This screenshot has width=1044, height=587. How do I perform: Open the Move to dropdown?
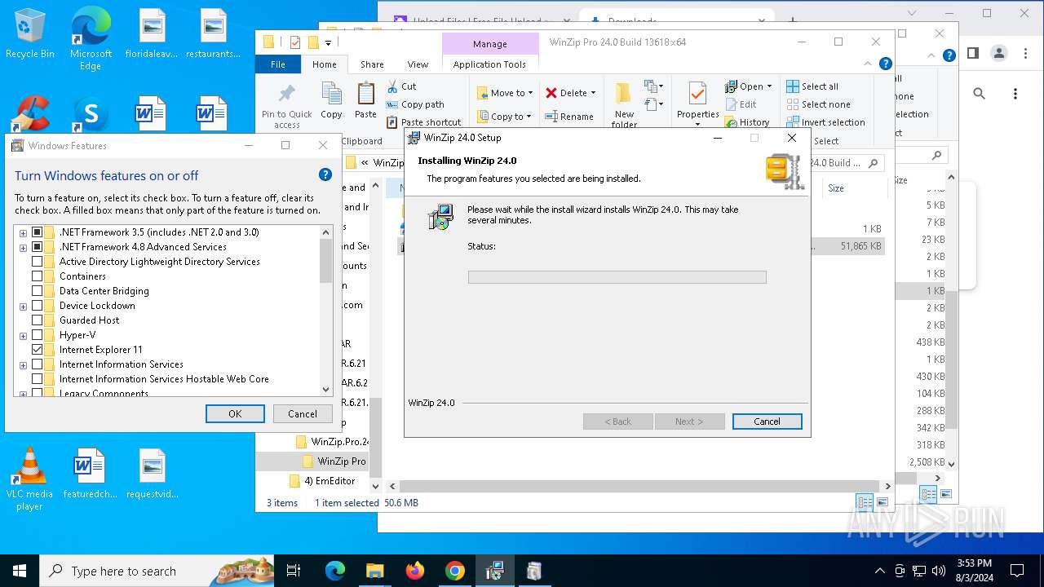coord(505,93)
